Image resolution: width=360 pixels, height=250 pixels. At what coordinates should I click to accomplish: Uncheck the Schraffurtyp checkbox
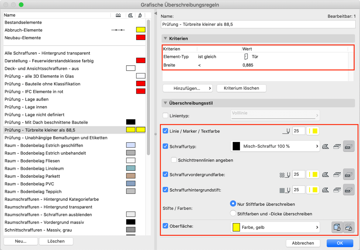pyautogui.click(x=165, y=146)
